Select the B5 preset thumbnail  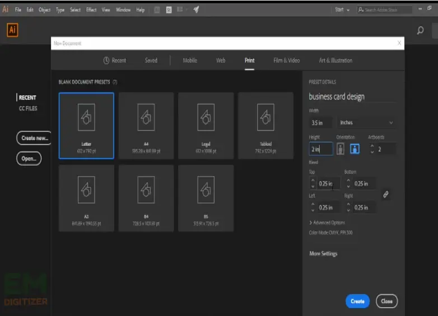tap(206, 198)
